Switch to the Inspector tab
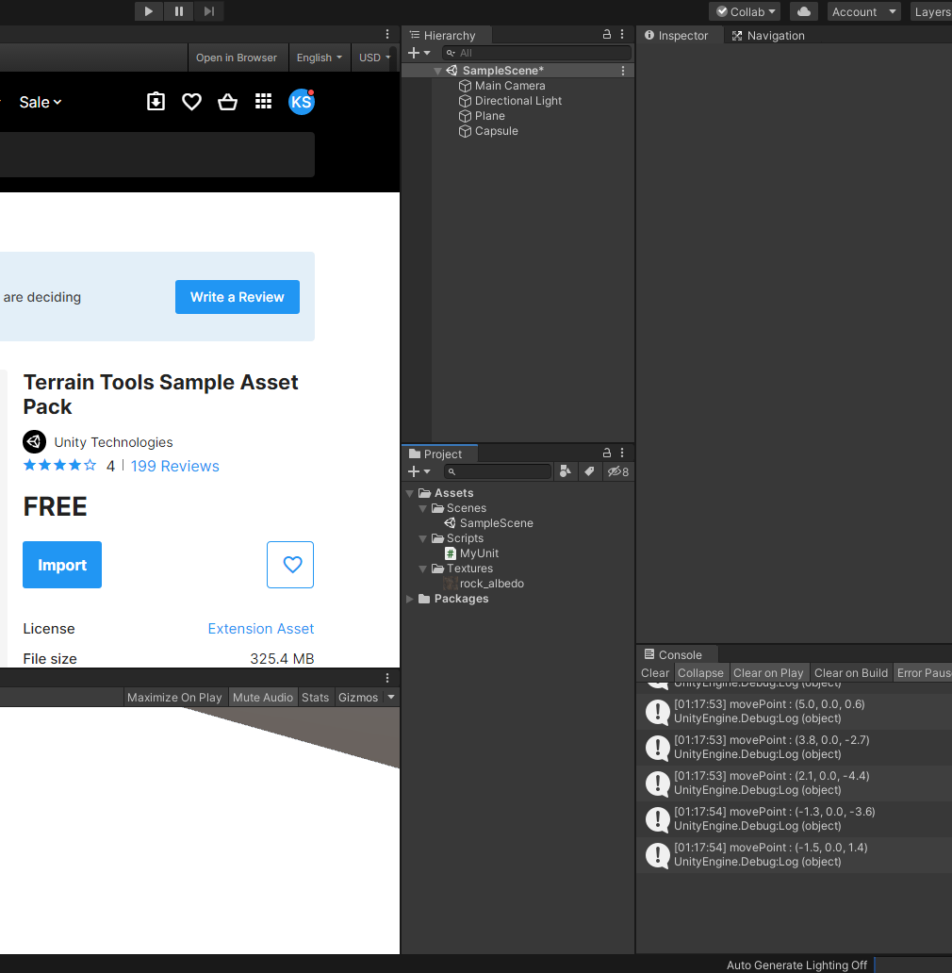The image size is (952, 973). (x=678, y=36)
